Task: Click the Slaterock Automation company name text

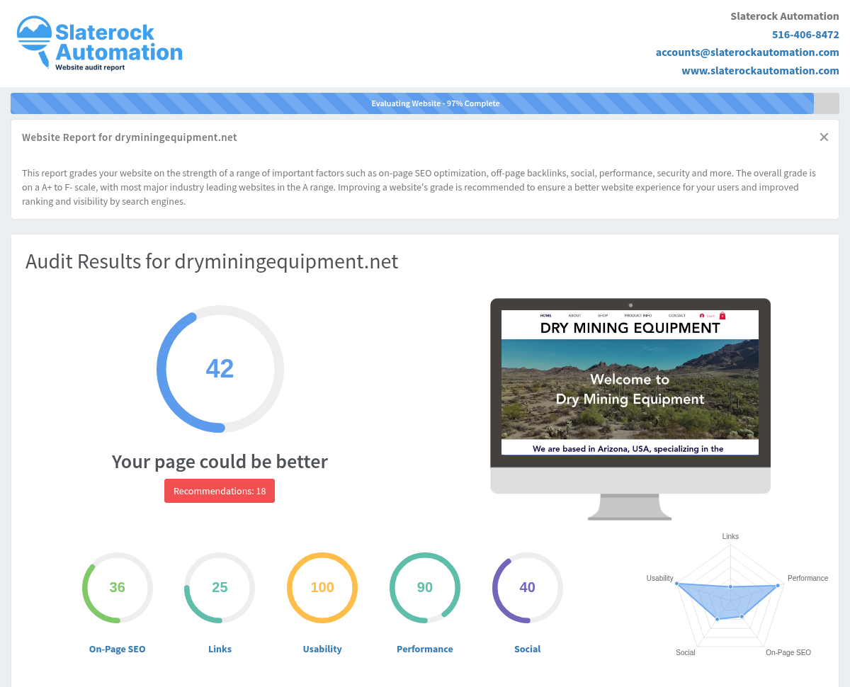Action: pos(785,16)
